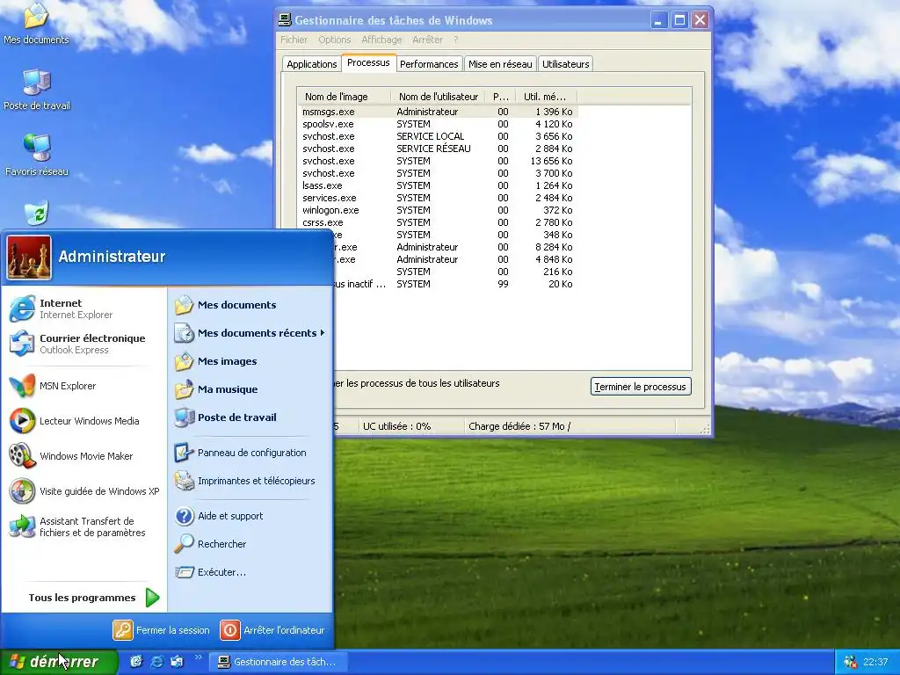Screen dimensions: 900x675
Task: Show desktop quick launch icon
Action: (136, 661)
